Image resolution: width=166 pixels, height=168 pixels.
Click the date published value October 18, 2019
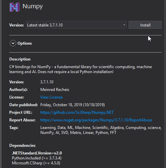(x=72, y=105)
